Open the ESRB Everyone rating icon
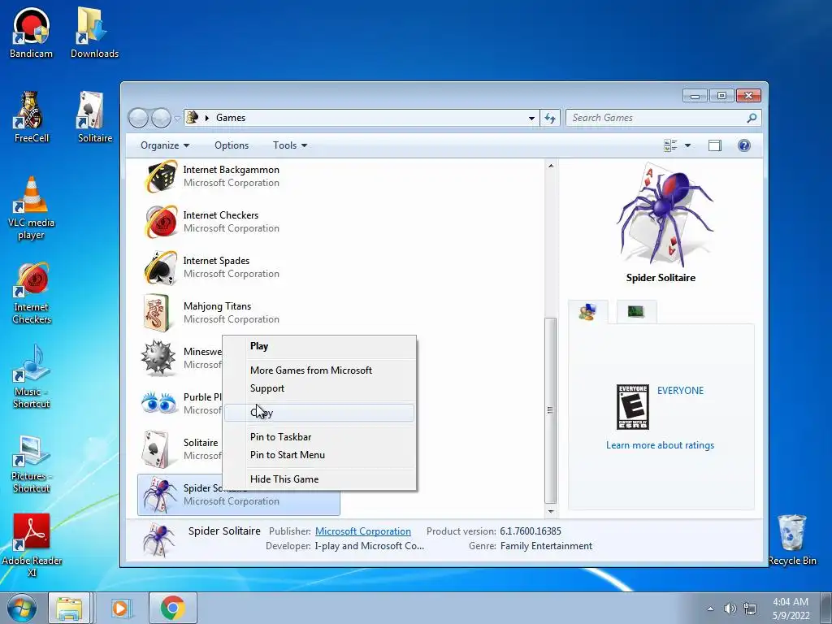Viewport: 832px width, 624px height. [632, 407]
